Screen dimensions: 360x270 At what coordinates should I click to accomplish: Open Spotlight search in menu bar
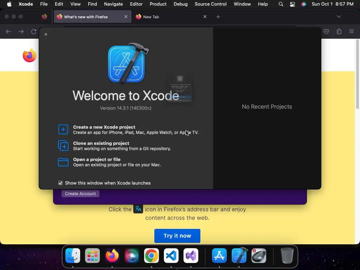point(281,4)
